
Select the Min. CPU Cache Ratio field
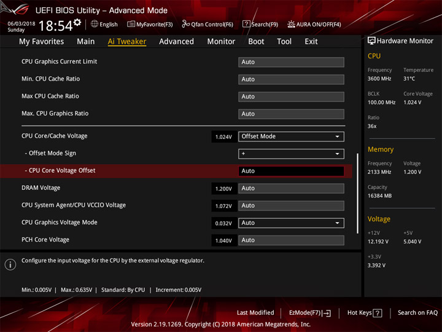point(291,79)
